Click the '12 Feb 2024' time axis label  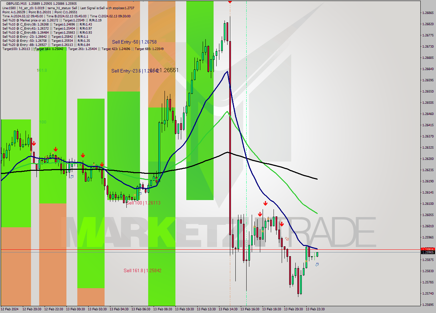point(10,309)
